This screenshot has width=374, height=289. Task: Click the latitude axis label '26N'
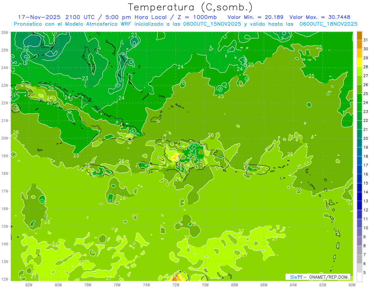tap(5, 32)
